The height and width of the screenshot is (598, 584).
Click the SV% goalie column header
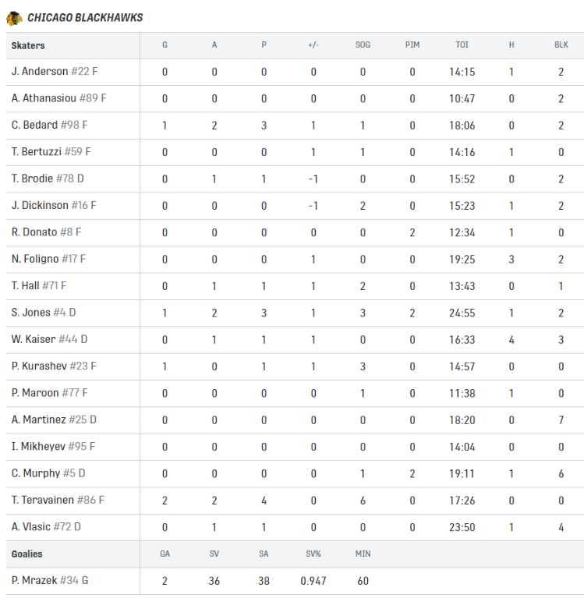[313, 554]
